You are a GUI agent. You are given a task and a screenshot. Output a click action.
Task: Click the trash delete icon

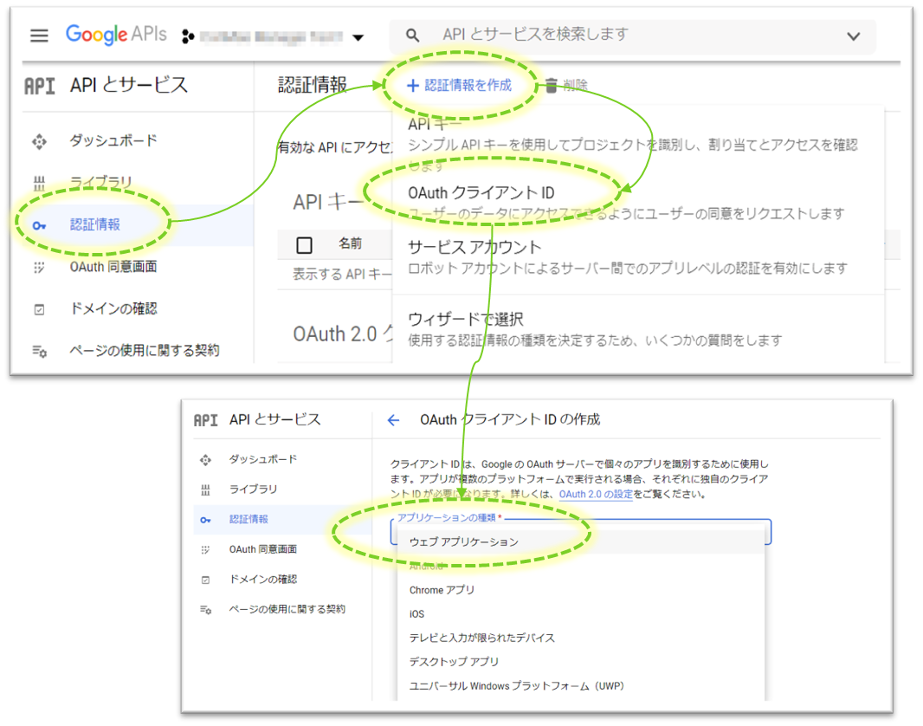pyautogui.click(x=551, y=85)
